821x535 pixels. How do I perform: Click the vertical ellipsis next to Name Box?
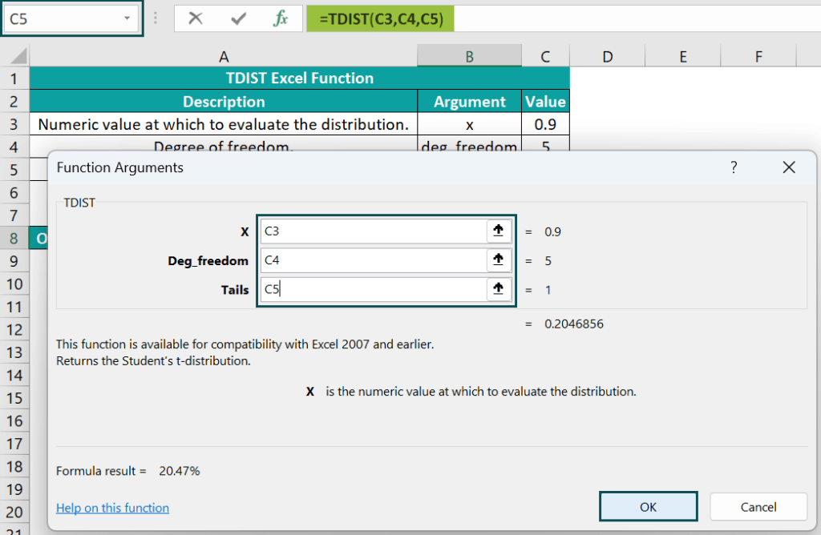(x=156, y=18)
